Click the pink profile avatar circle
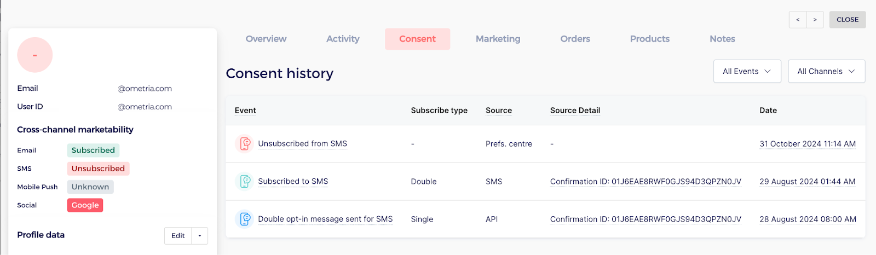Image resolution: width=876 pixels, height=255 pixels. (35, 55)
